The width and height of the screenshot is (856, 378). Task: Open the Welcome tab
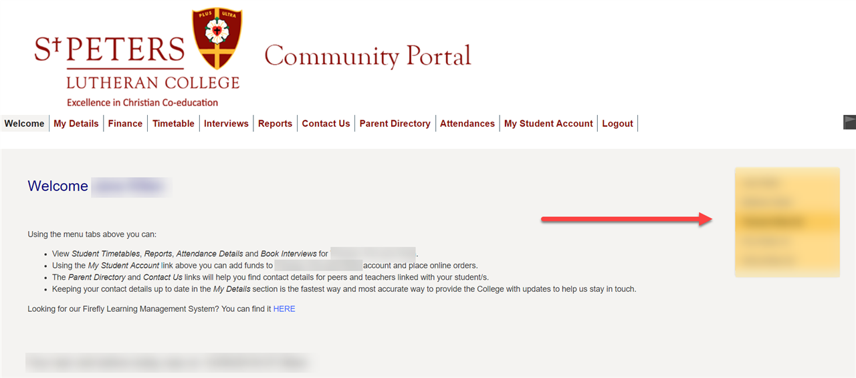24,124
